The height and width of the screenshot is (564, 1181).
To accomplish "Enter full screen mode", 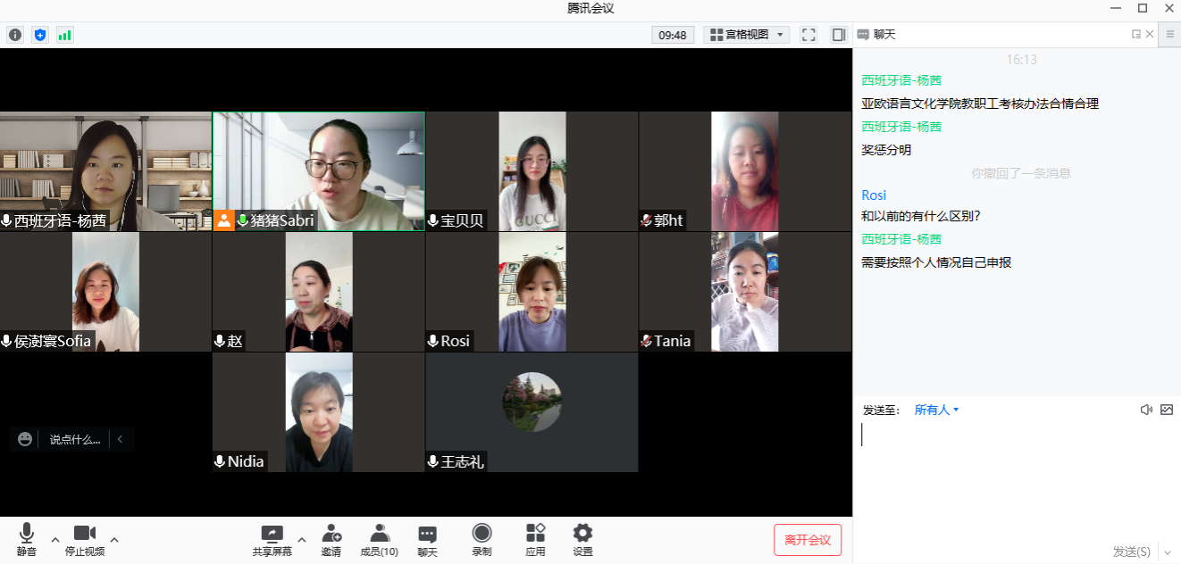I will coord(808,35).
